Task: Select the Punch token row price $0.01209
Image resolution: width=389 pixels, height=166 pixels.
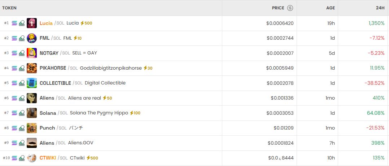Action: point(283,128)
